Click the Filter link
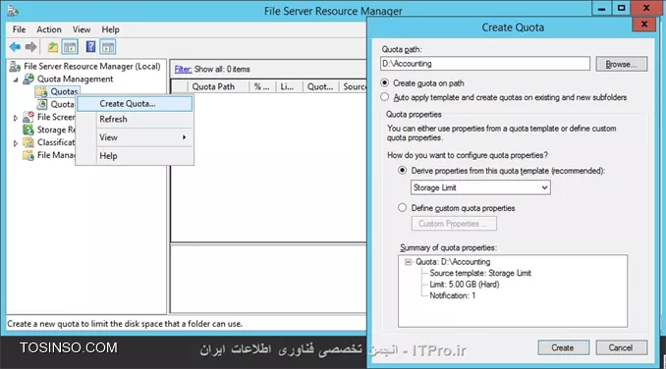This screenshot has width=666, height=369. click(x=183, y=69)
